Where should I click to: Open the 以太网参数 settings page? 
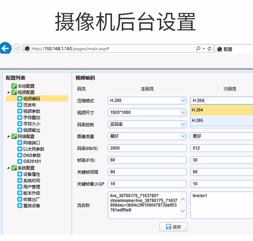33,149
